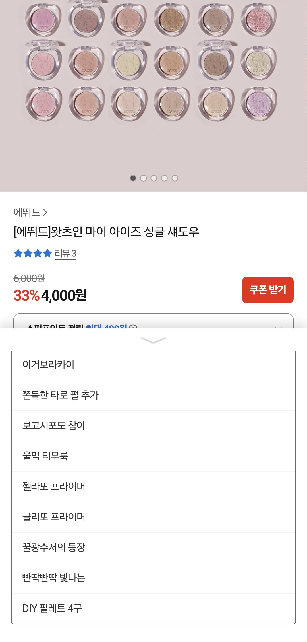Screen dimensions: 307x642
Task: Switch to the second carousel dot
Action: coord(144,178)
